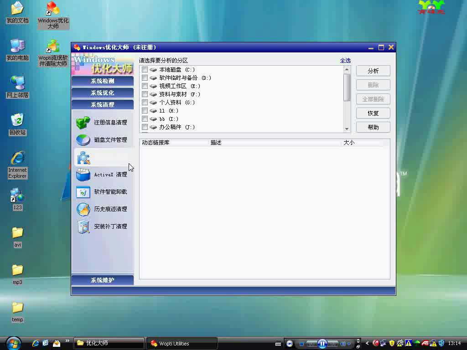467x350 pixels.
Task: Open the 注册信息清理 registry cleanup icon
Action: pyautogui.click(x=83, y=122)
